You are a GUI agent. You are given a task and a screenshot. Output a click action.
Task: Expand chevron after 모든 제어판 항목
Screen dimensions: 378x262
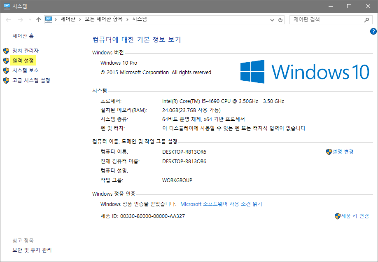[127, 19]
